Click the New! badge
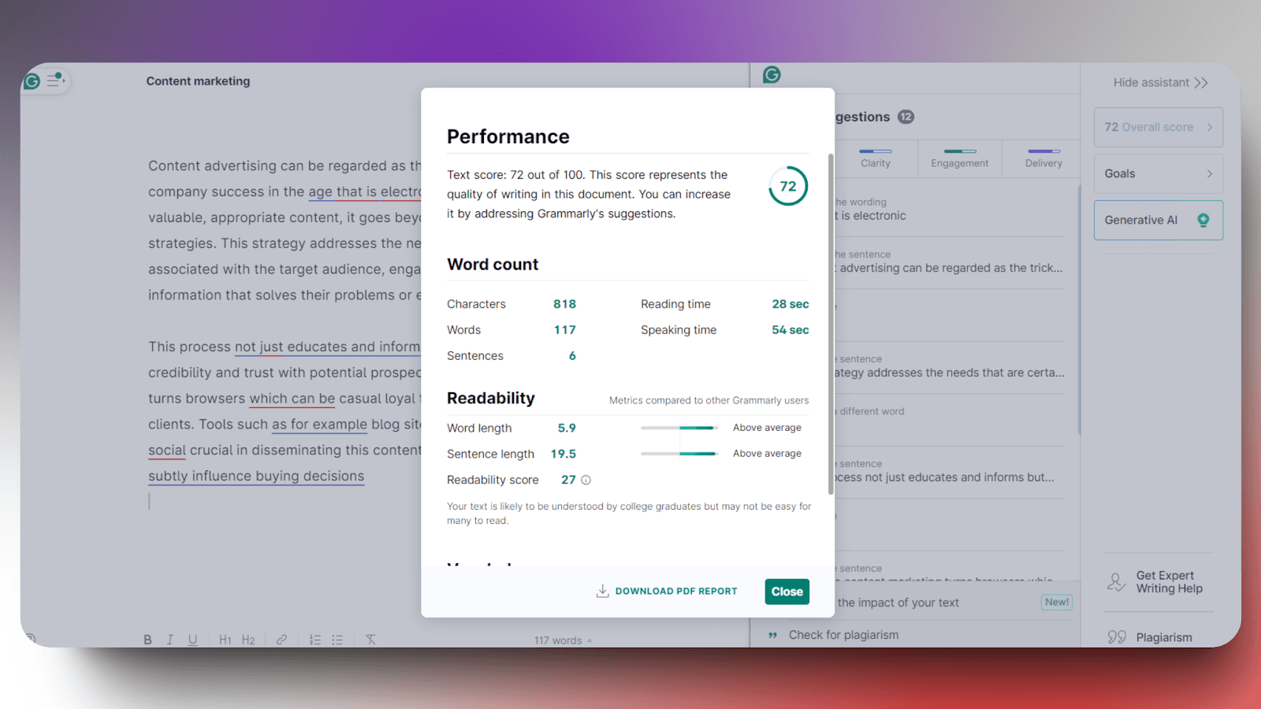Viewport: 1261px width, 709px height. pos(1057,602)
